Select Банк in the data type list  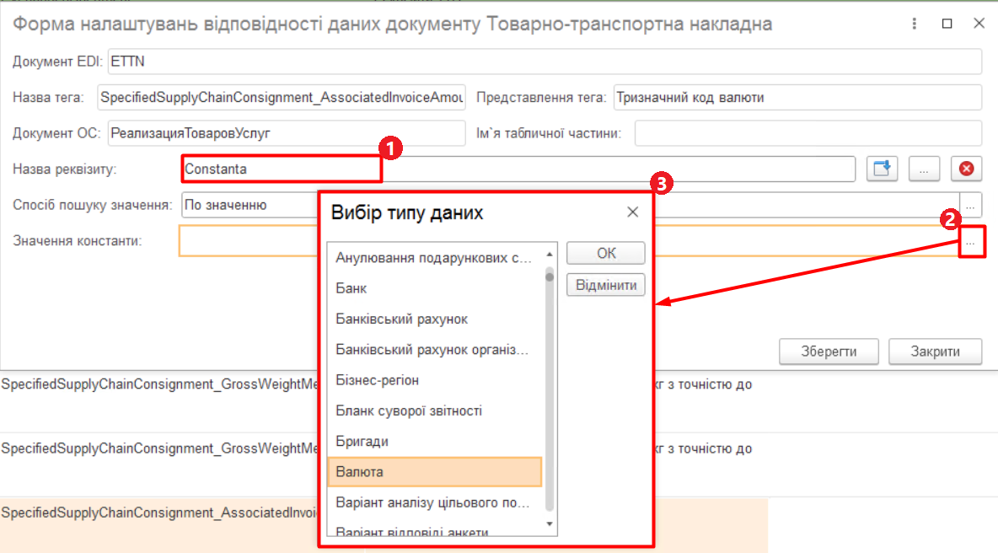[x=433, y=288]
